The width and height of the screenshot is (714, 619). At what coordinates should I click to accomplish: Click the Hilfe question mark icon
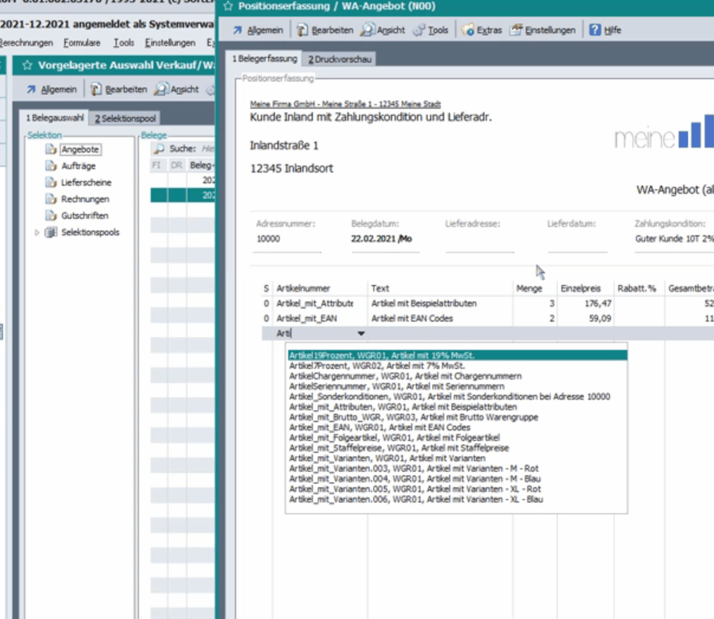595,30
